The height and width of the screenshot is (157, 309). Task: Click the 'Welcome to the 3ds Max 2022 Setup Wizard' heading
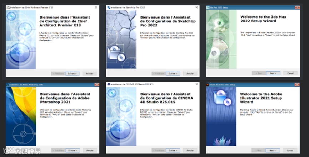(264, 19)
